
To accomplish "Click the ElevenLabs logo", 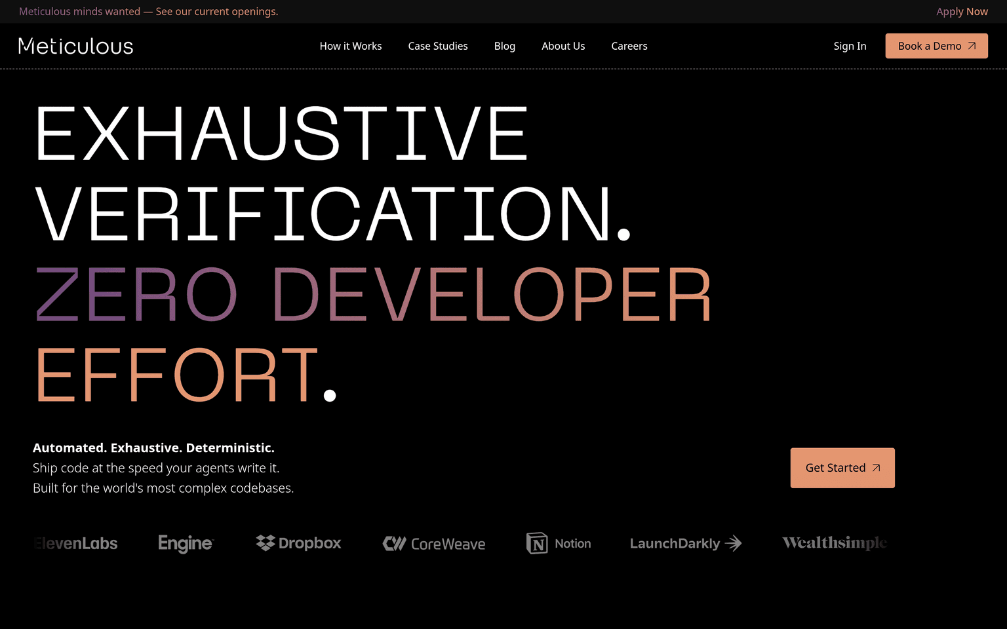I will [75, 543].
